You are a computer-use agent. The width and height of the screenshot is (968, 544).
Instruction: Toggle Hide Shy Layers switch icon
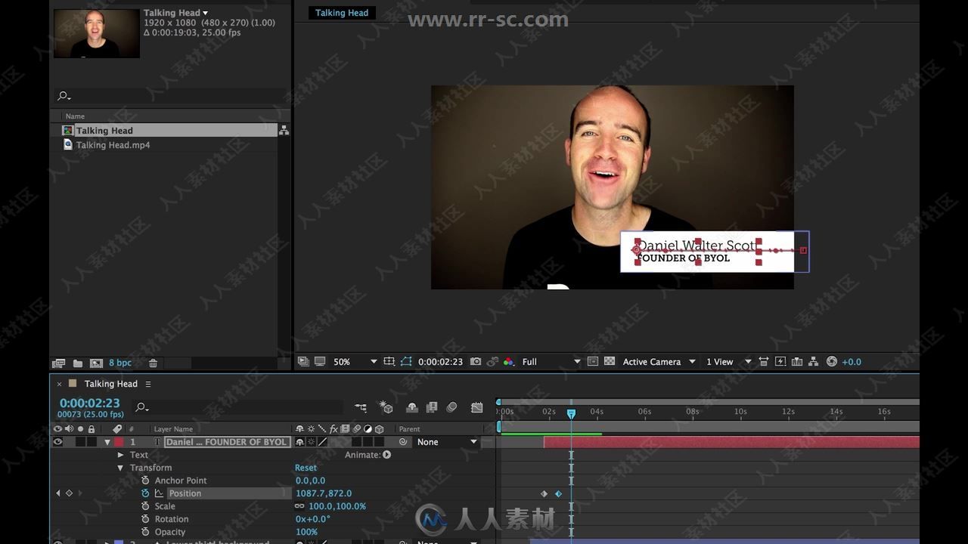click(412, 407)
